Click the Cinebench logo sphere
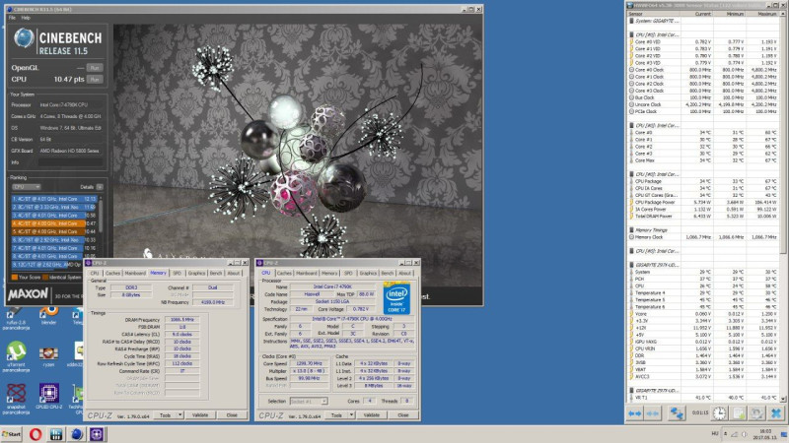Image resolution: width=789 pixels, height=443 pixels. (24, 38)
